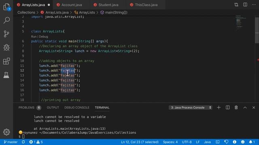This screenshot has height=145, width=259.
Task: Click Ln 12, Col 23 status entry
Action: click(140, 142)
